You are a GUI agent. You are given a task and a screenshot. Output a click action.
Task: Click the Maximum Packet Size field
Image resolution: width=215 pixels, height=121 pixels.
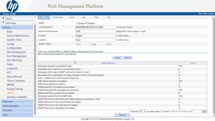click(x=95, y=31)
